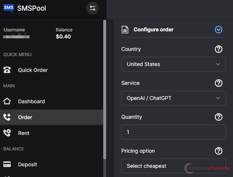
Task: Open help for Country field
Action: tap(219, 49)
